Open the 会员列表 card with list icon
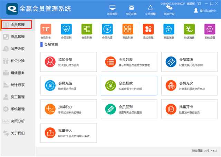This screenshot has width=221, height=157. (129, 62)
